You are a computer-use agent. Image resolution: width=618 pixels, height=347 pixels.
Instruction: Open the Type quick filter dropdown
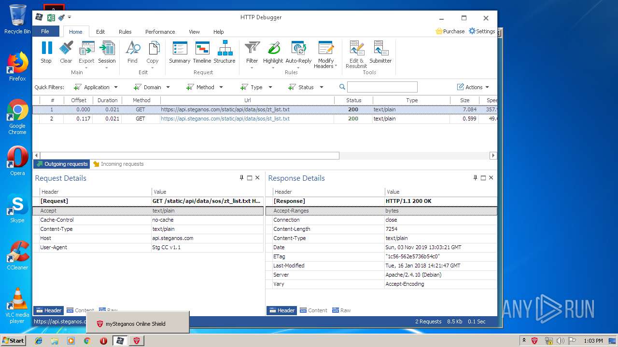click(256, 87)
